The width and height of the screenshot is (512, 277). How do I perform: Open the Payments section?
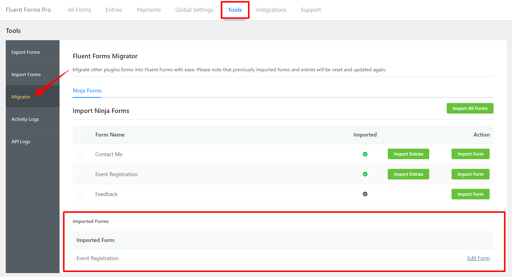click(x=149, y=10)
